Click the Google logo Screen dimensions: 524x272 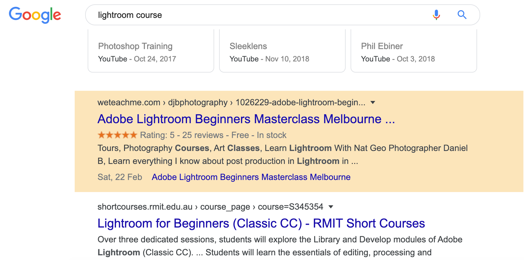point(35,15)
